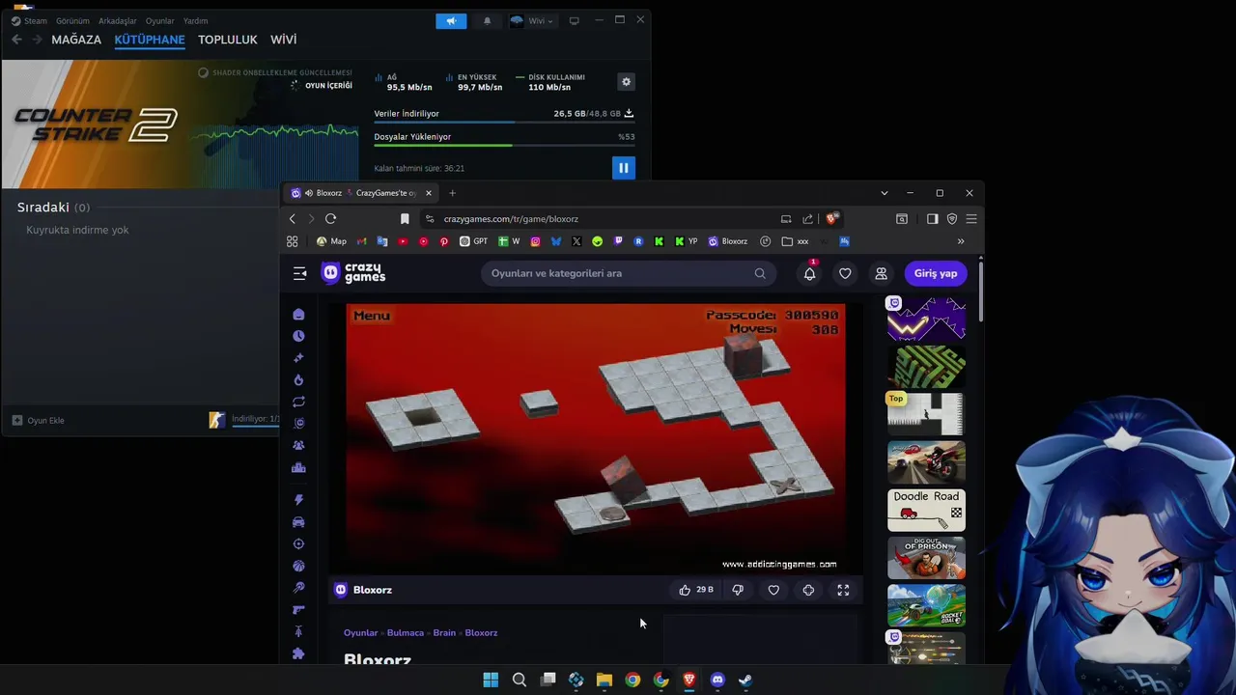Open the Bloxorz bookmark

coord(727,241)
